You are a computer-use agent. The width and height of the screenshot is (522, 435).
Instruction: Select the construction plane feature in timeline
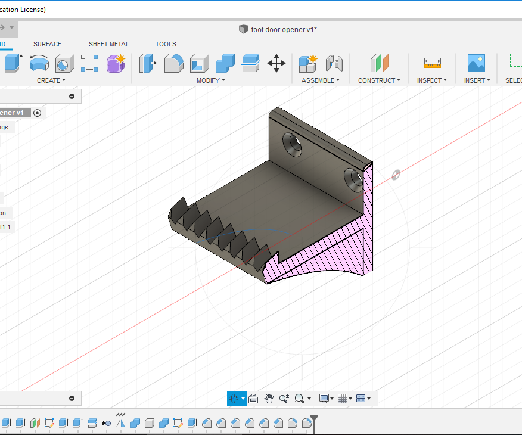[35, 423]
